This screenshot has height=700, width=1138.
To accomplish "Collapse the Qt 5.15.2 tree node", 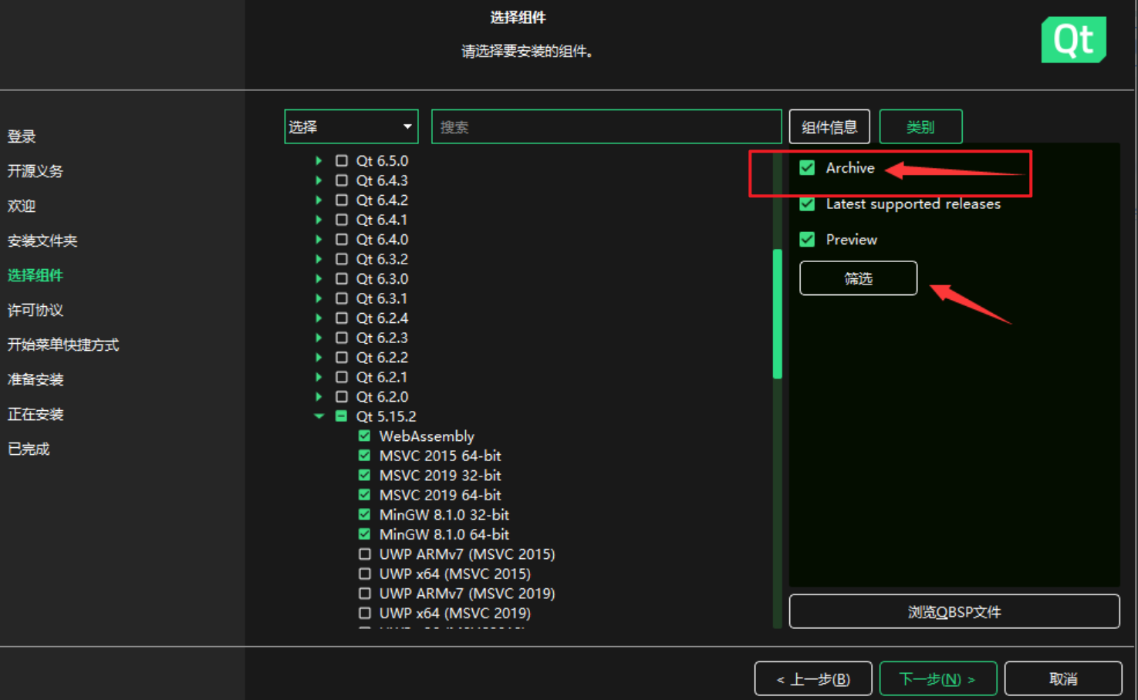I will 319,416.
